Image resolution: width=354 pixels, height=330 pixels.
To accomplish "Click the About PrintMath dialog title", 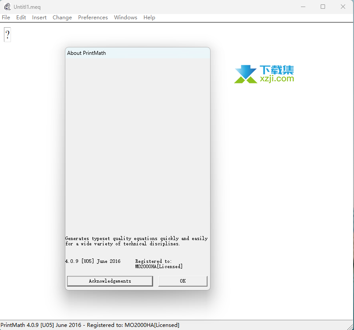I will 86,53.
